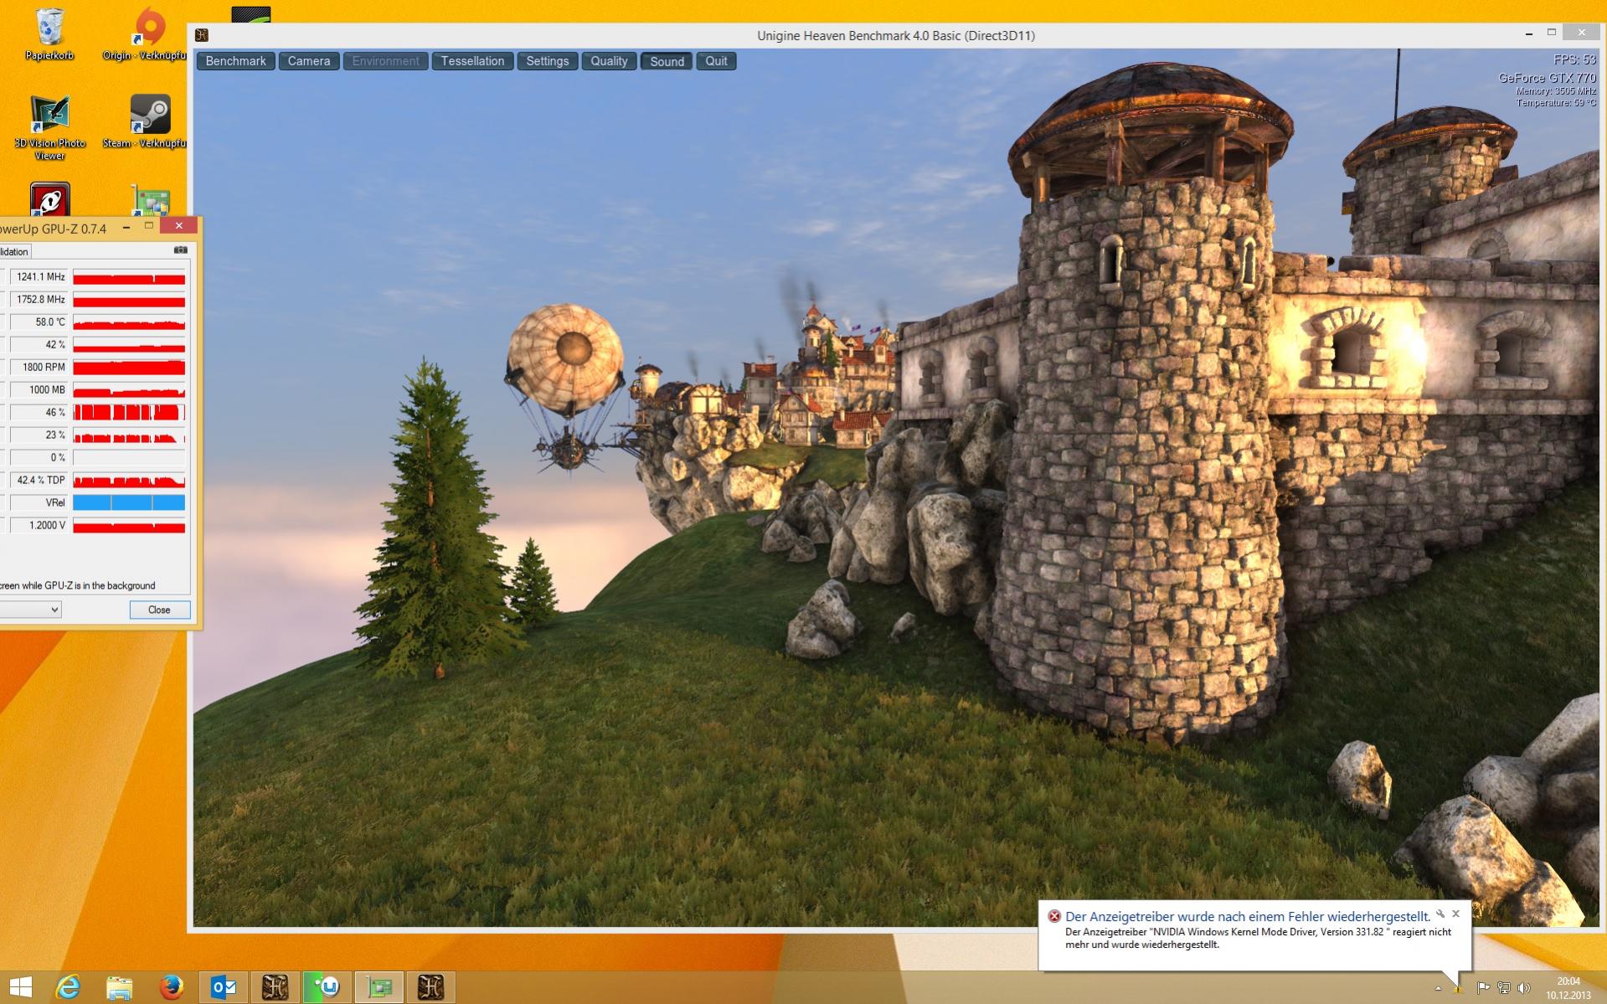Open the Camera menu in Heaven
Viewport: 1607px width, 1004px height.
(309, 61)
